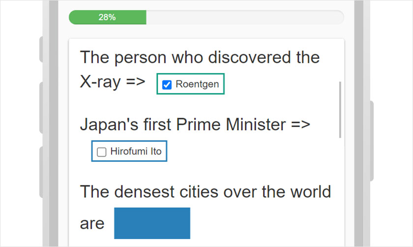The height and width of the screenshot is (247, 413).
Task: Click the quiz panel scrollbar thumb
Action: point(340,110)
